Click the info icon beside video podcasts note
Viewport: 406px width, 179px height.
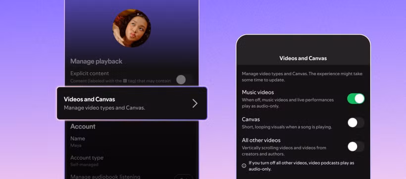244,166
